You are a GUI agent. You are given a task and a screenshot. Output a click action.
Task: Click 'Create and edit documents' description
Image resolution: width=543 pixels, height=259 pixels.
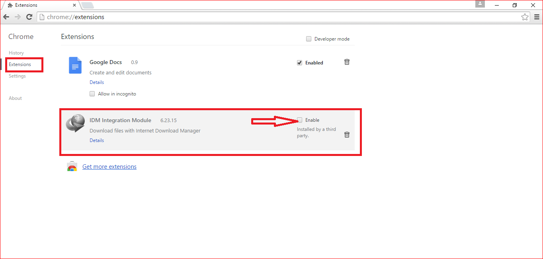[x=121, y=73]
